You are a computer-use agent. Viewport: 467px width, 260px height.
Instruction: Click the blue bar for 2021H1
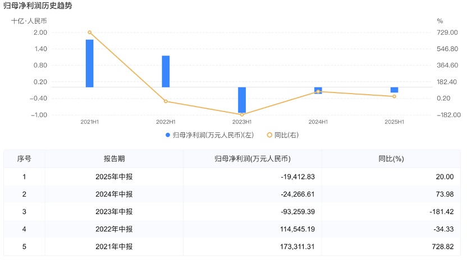(89, 63)
